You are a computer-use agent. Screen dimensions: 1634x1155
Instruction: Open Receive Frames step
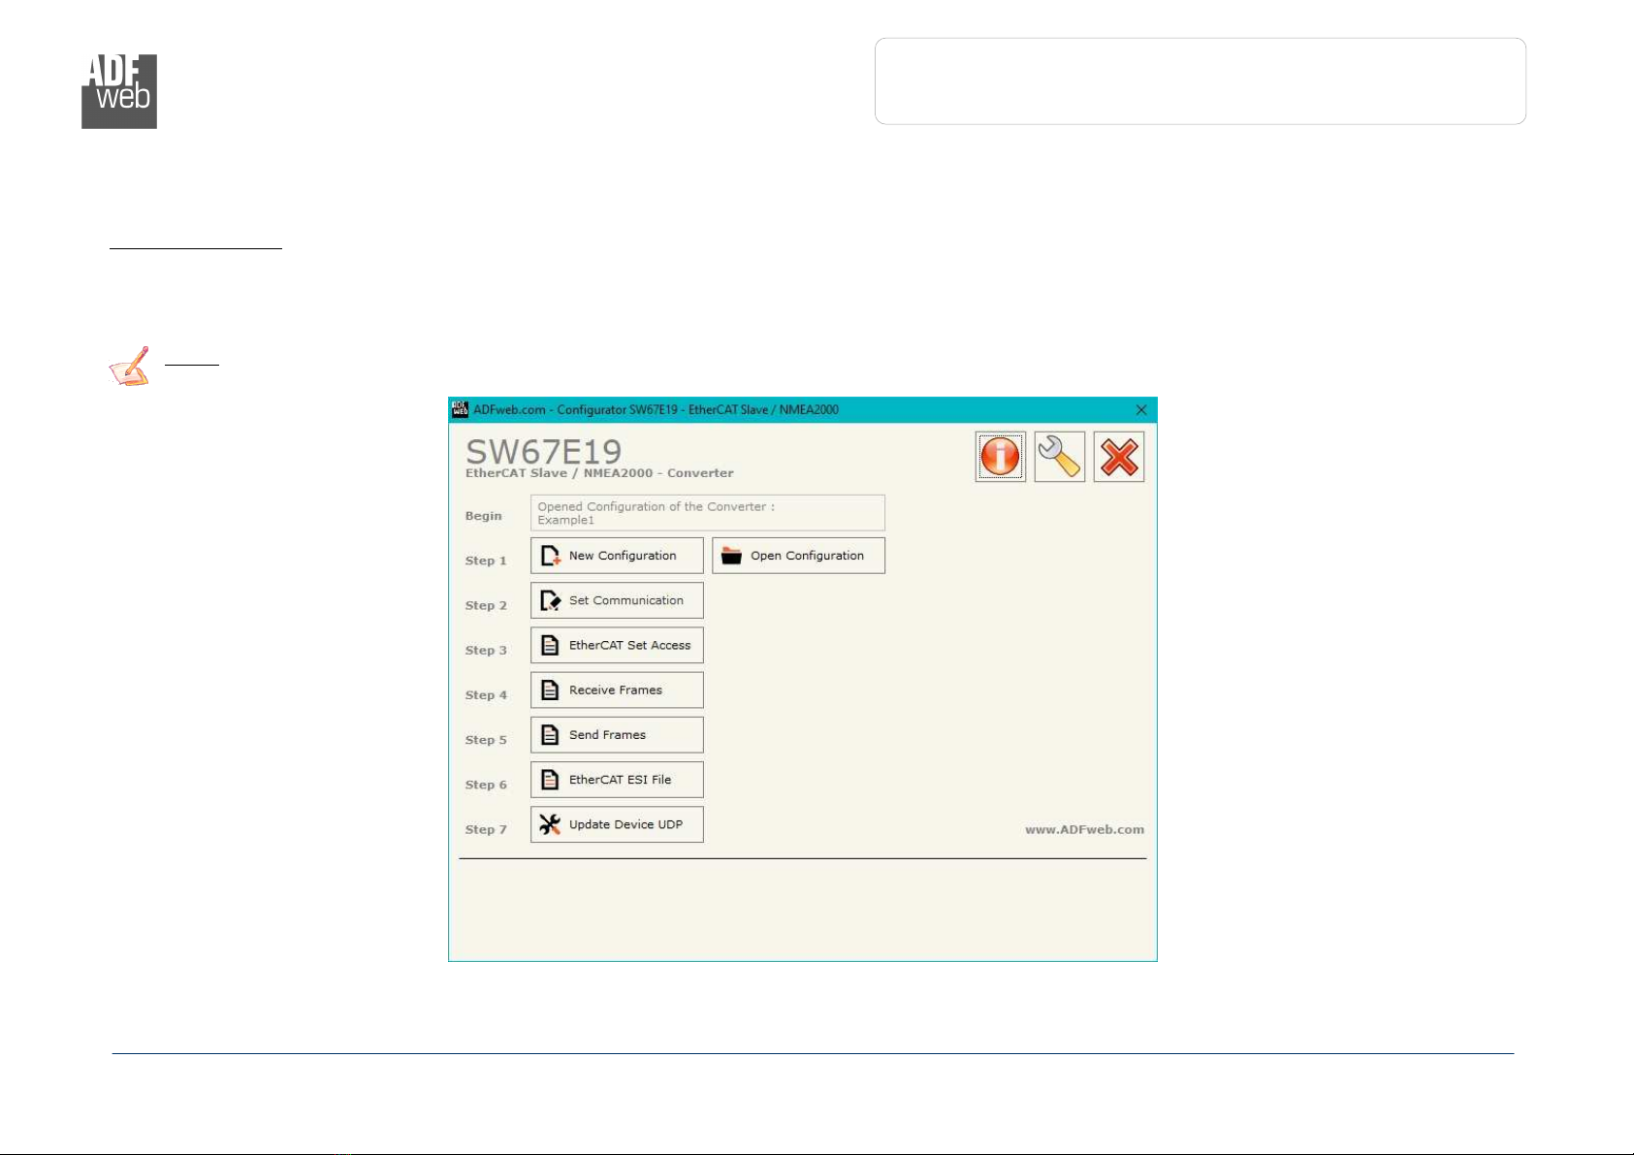617,690
